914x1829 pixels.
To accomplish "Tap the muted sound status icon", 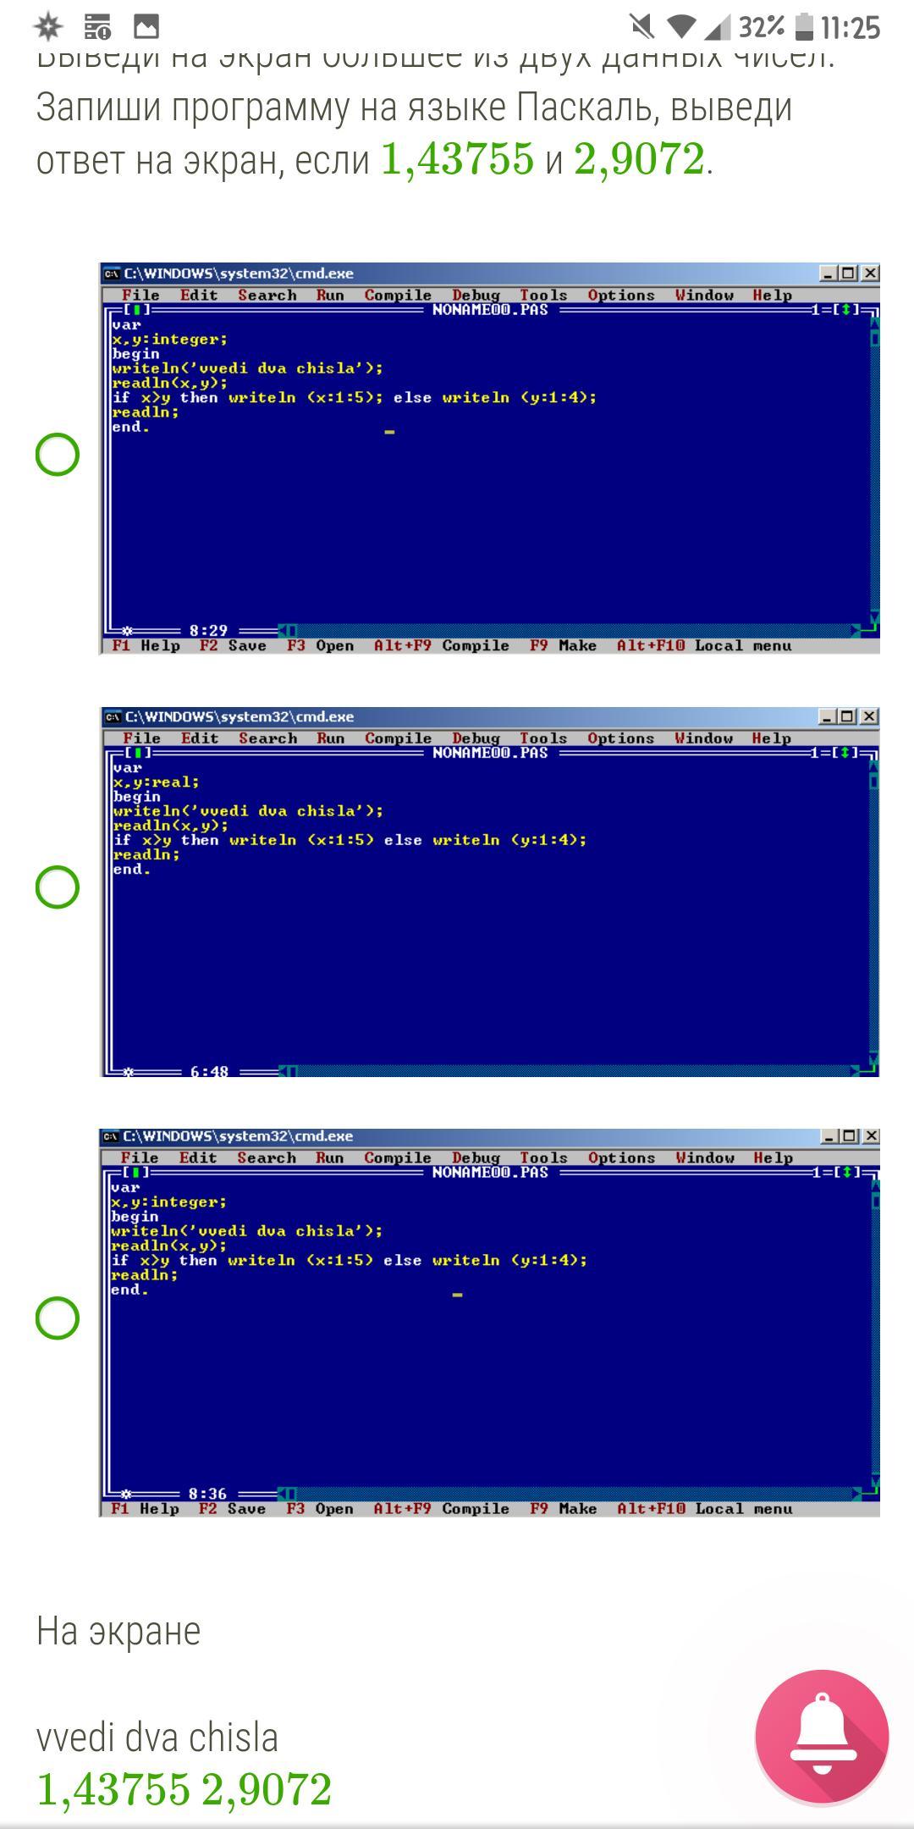I will click(x=642, y=27).
